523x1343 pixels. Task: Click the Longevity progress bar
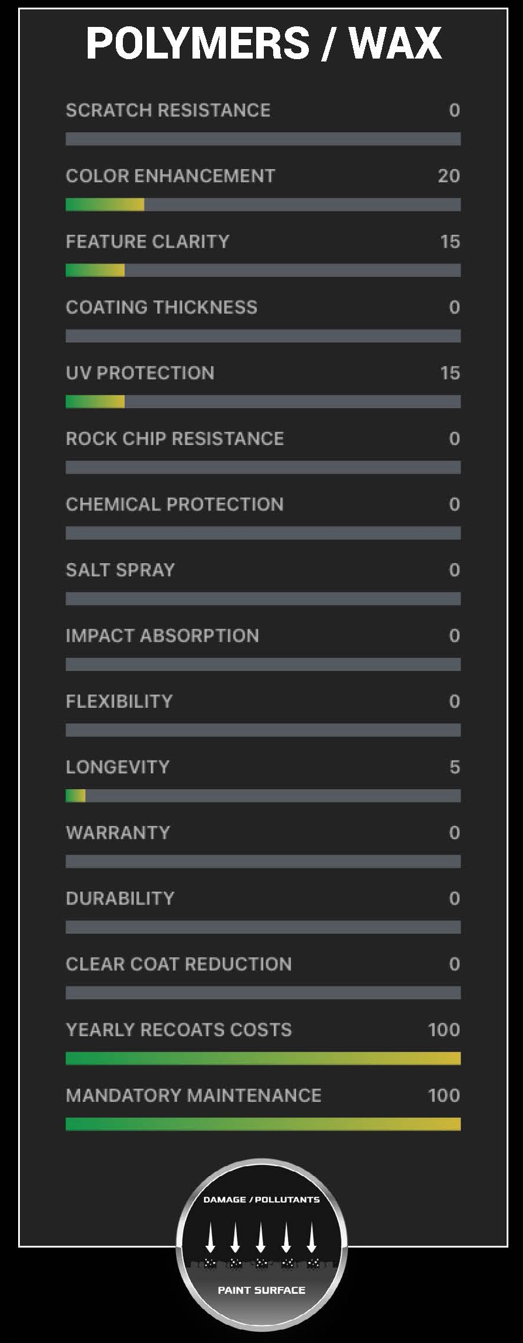[x=263, y=796]
